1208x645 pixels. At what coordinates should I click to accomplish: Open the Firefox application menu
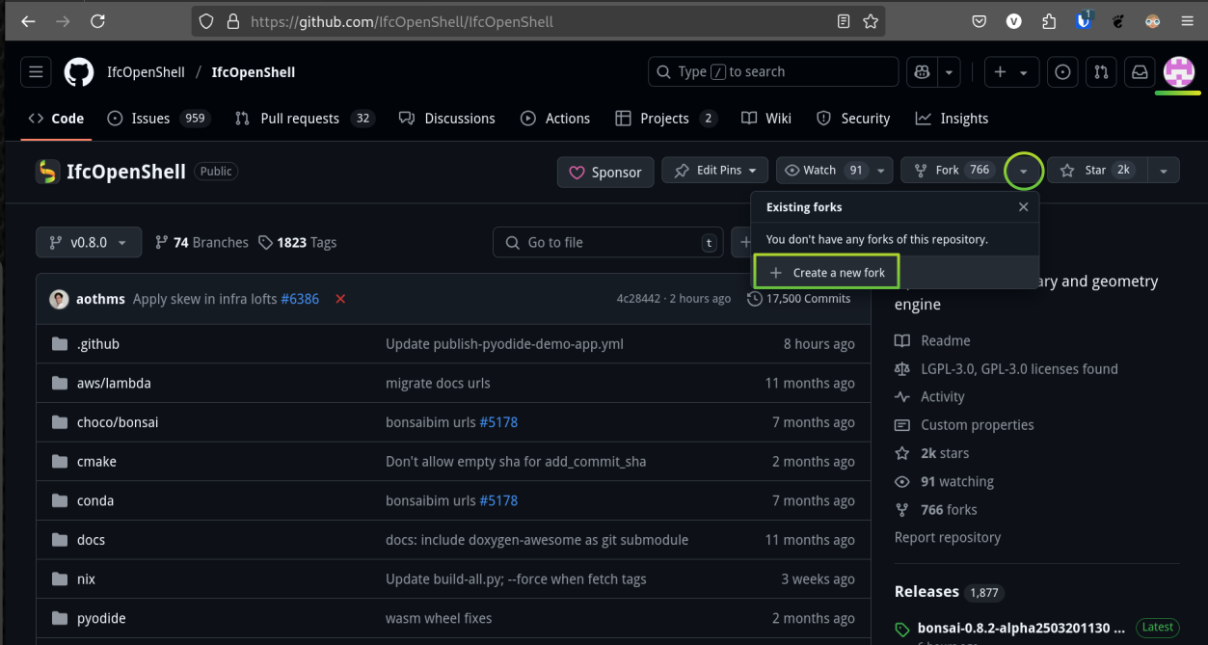click(x=1188, y=21)
